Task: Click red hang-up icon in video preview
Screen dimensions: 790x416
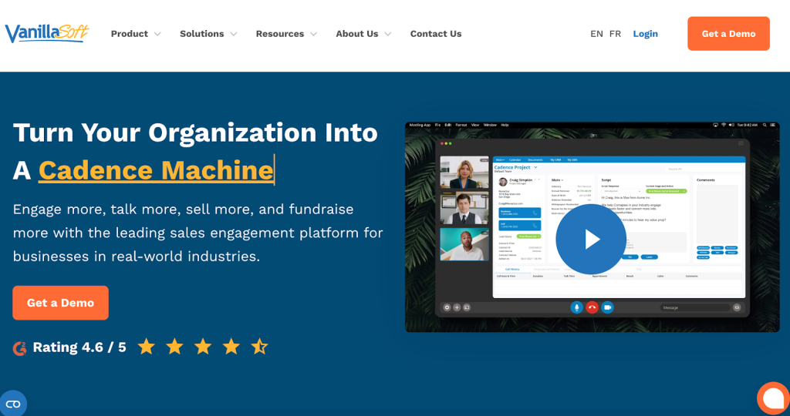Action: click(x=592, y=307)
